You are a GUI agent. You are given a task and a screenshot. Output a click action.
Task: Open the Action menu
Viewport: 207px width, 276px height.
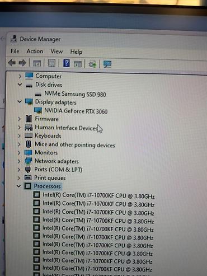(35, 51)
